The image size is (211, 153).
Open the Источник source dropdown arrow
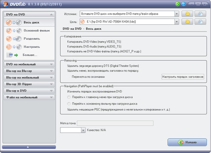tap(177, 14)
